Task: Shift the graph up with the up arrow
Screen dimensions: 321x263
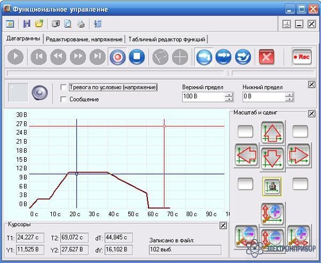Action: coord(272,131)
